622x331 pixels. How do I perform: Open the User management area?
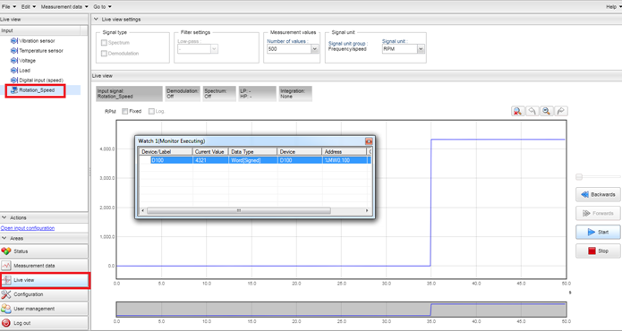coord(44,309)
